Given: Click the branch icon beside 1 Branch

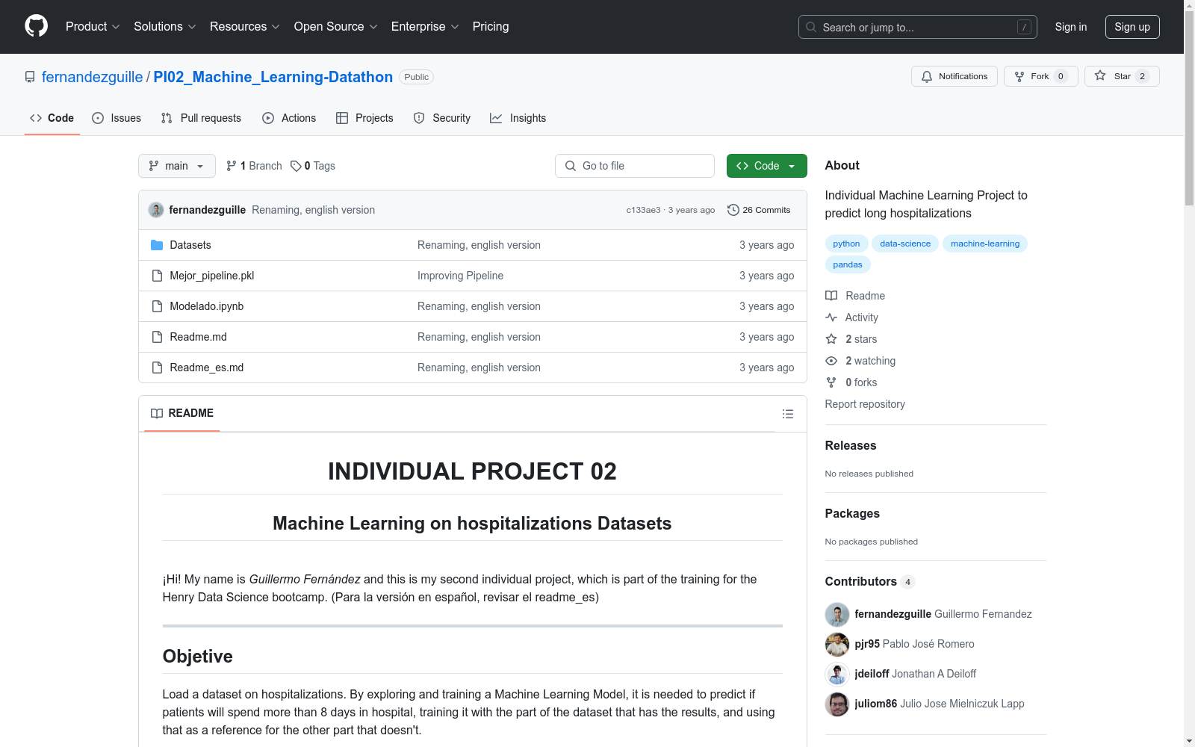Looking at the screenshot, I should pos(232,166).
